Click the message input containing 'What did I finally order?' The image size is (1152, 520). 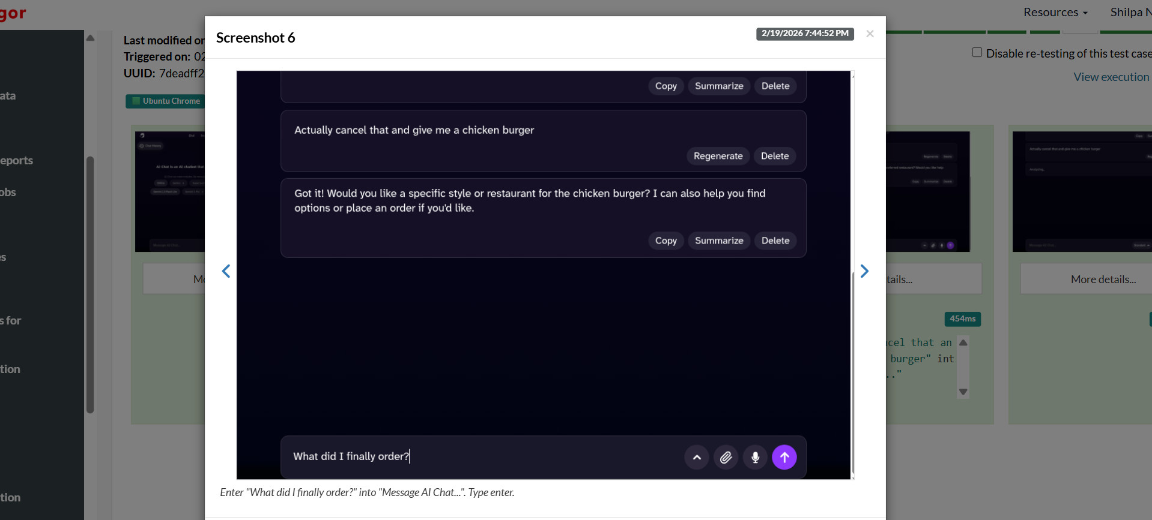click(x=481, y=456)
